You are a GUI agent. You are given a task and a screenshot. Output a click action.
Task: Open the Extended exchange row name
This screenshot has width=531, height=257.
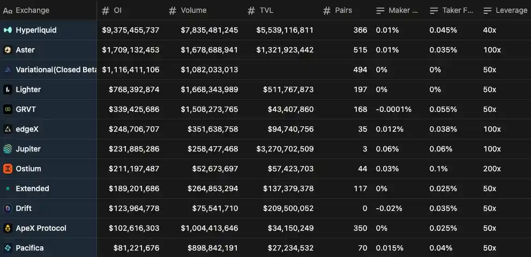(33, 188)
